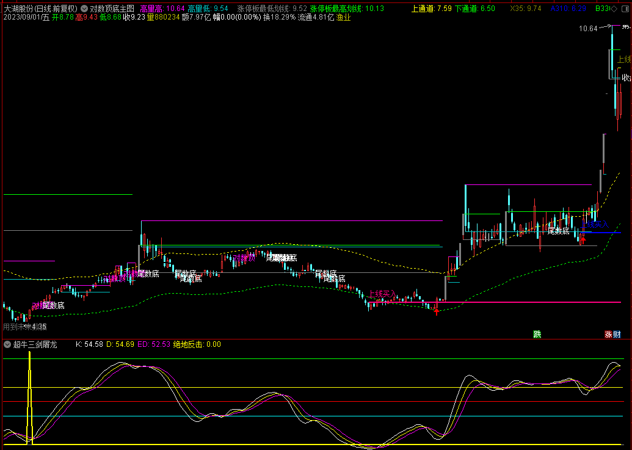
Task: Click the yellow spike in oscillator panel
Action: (x=29, y=397)
